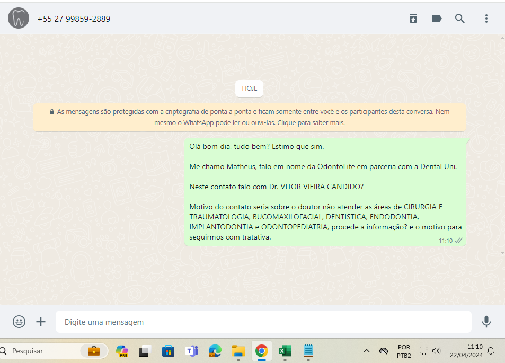
Task: Click the plus attach icon
Action: tap(41, 322)
